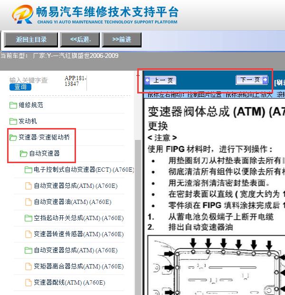The width and height of the screenshot is (285, 295).
Task: Go back with the <<后退 button
Action: (x=80, y=39)
